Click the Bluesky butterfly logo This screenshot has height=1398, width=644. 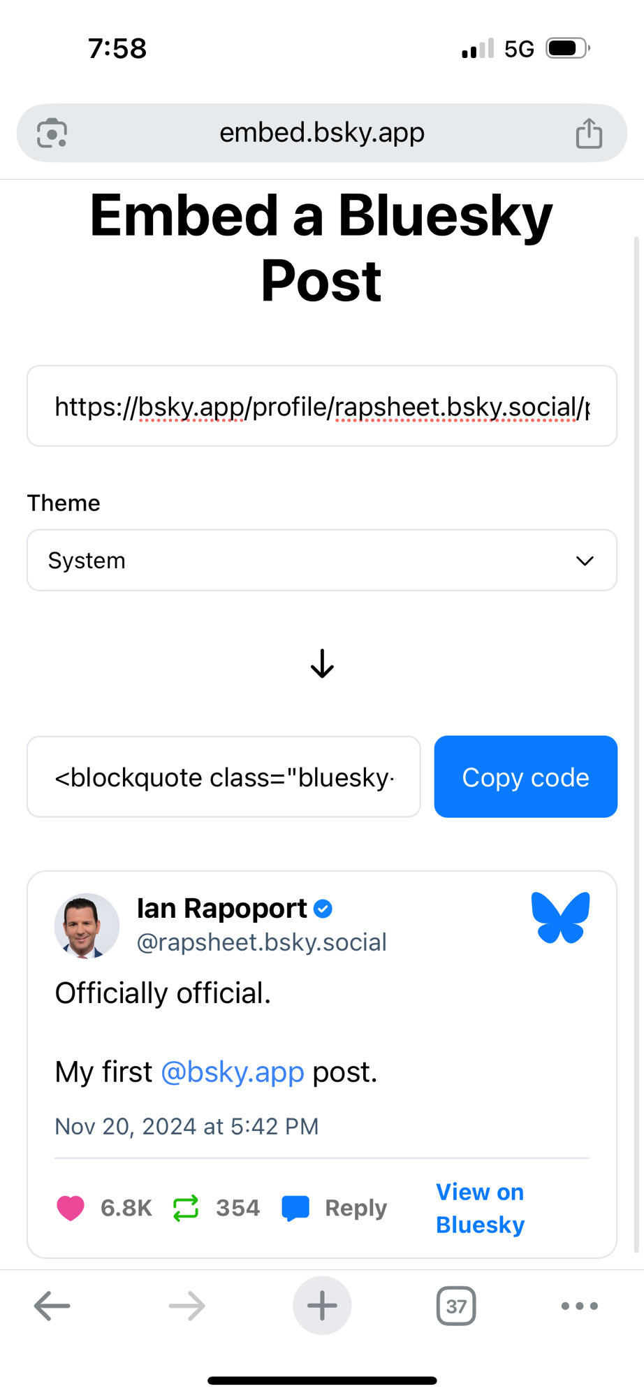(x=560, y=918)
